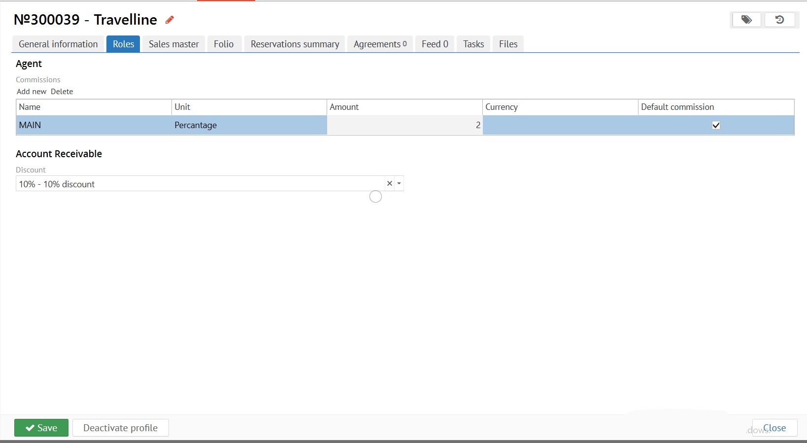The width and height of the screenshot is (807, 443).
Task: Click Add new commission link
Action: click(32, 92)
